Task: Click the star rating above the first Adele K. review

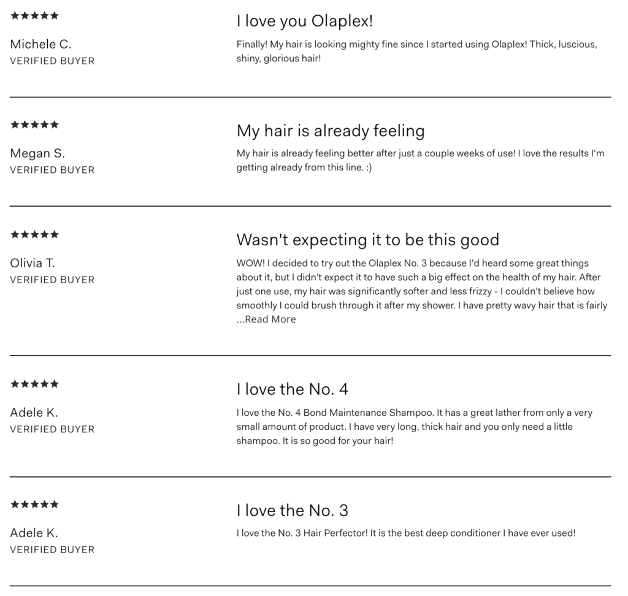Action: coord(34,384)
